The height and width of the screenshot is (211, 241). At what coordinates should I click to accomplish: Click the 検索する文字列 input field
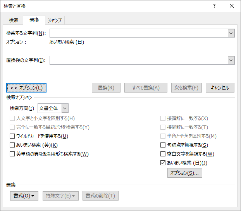point(138,33)
